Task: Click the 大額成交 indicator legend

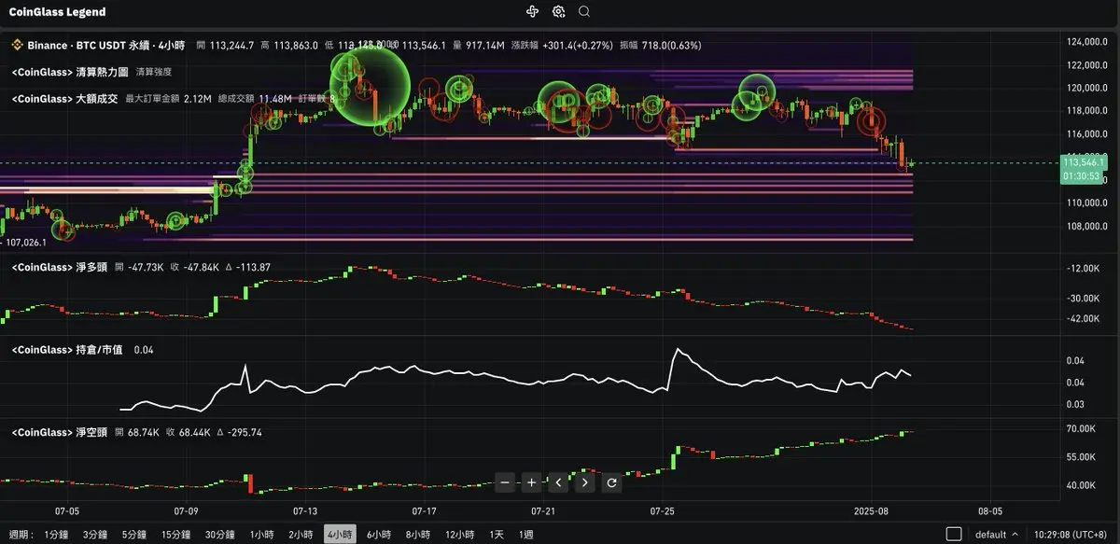Action: pyautogui.click(x=64, y=98)
